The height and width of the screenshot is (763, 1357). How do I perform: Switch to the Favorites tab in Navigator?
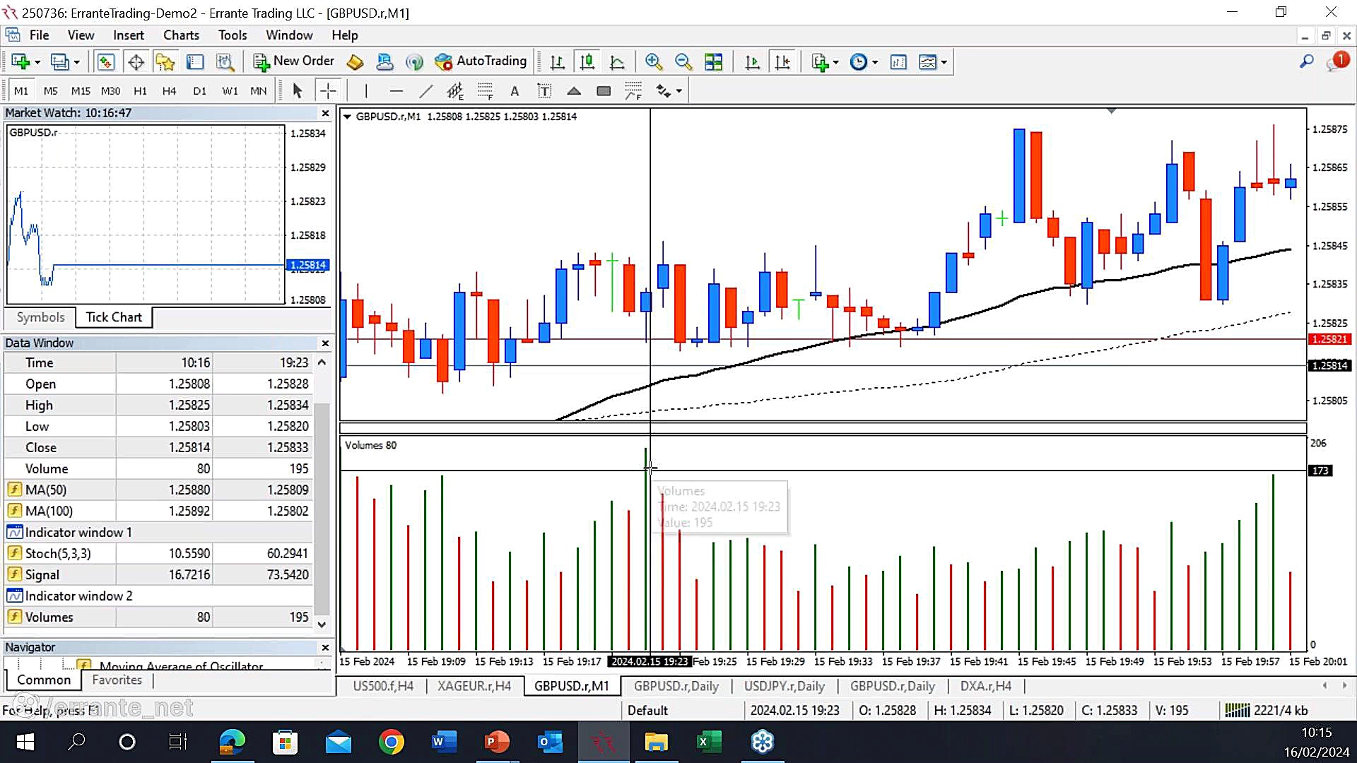[x=117, y=680]
